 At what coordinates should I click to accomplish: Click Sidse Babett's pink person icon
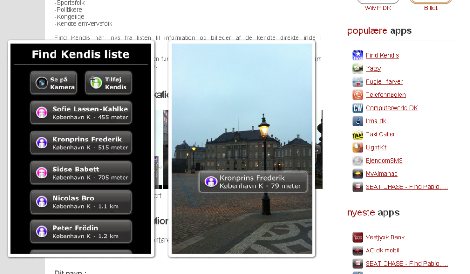click(x=42, y=173)
